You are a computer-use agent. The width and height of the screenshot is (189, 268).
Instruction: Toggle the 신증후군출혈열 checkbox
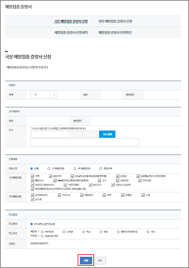[113, 185]
